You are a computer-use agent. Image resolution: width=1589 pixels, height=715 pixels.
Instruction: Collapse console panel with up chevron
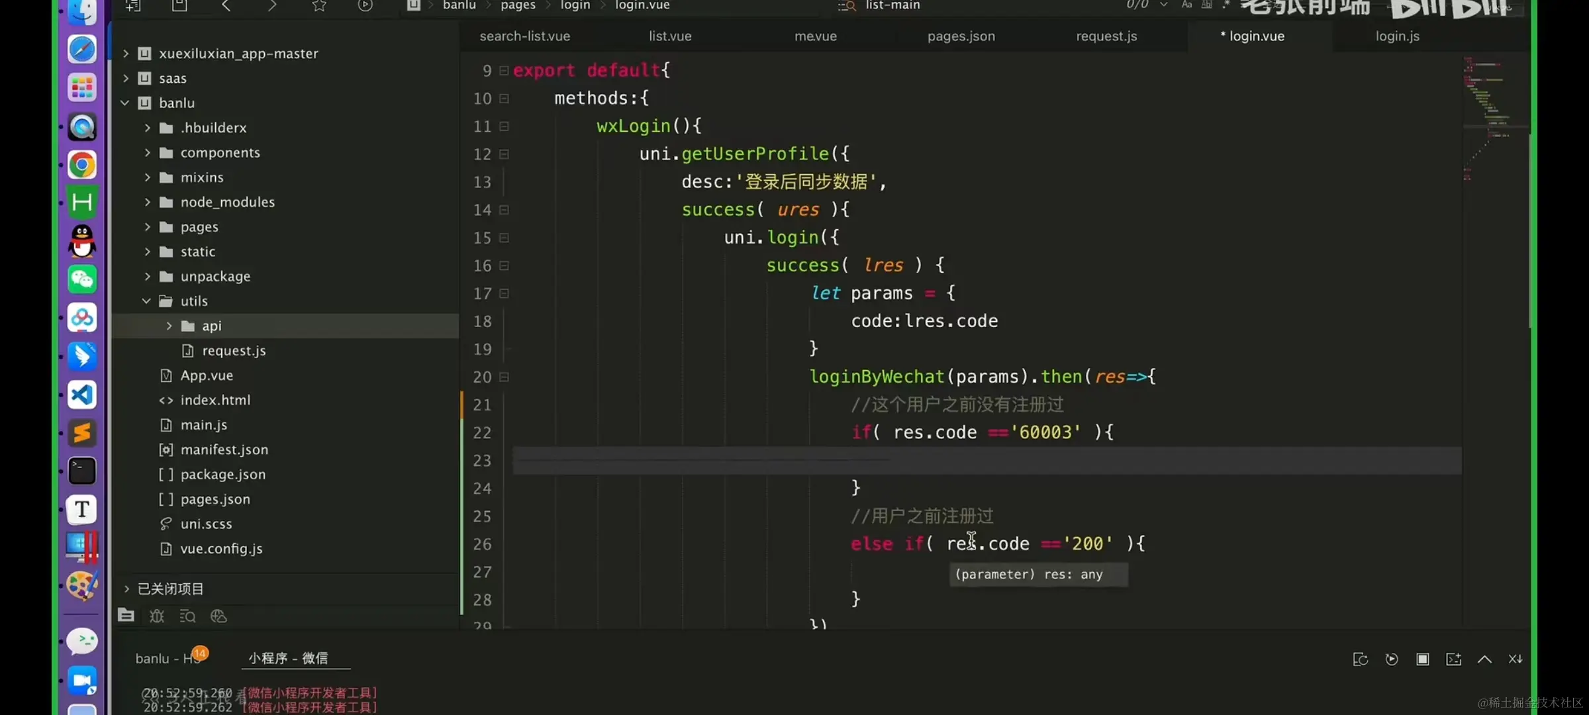point(1484,659)
